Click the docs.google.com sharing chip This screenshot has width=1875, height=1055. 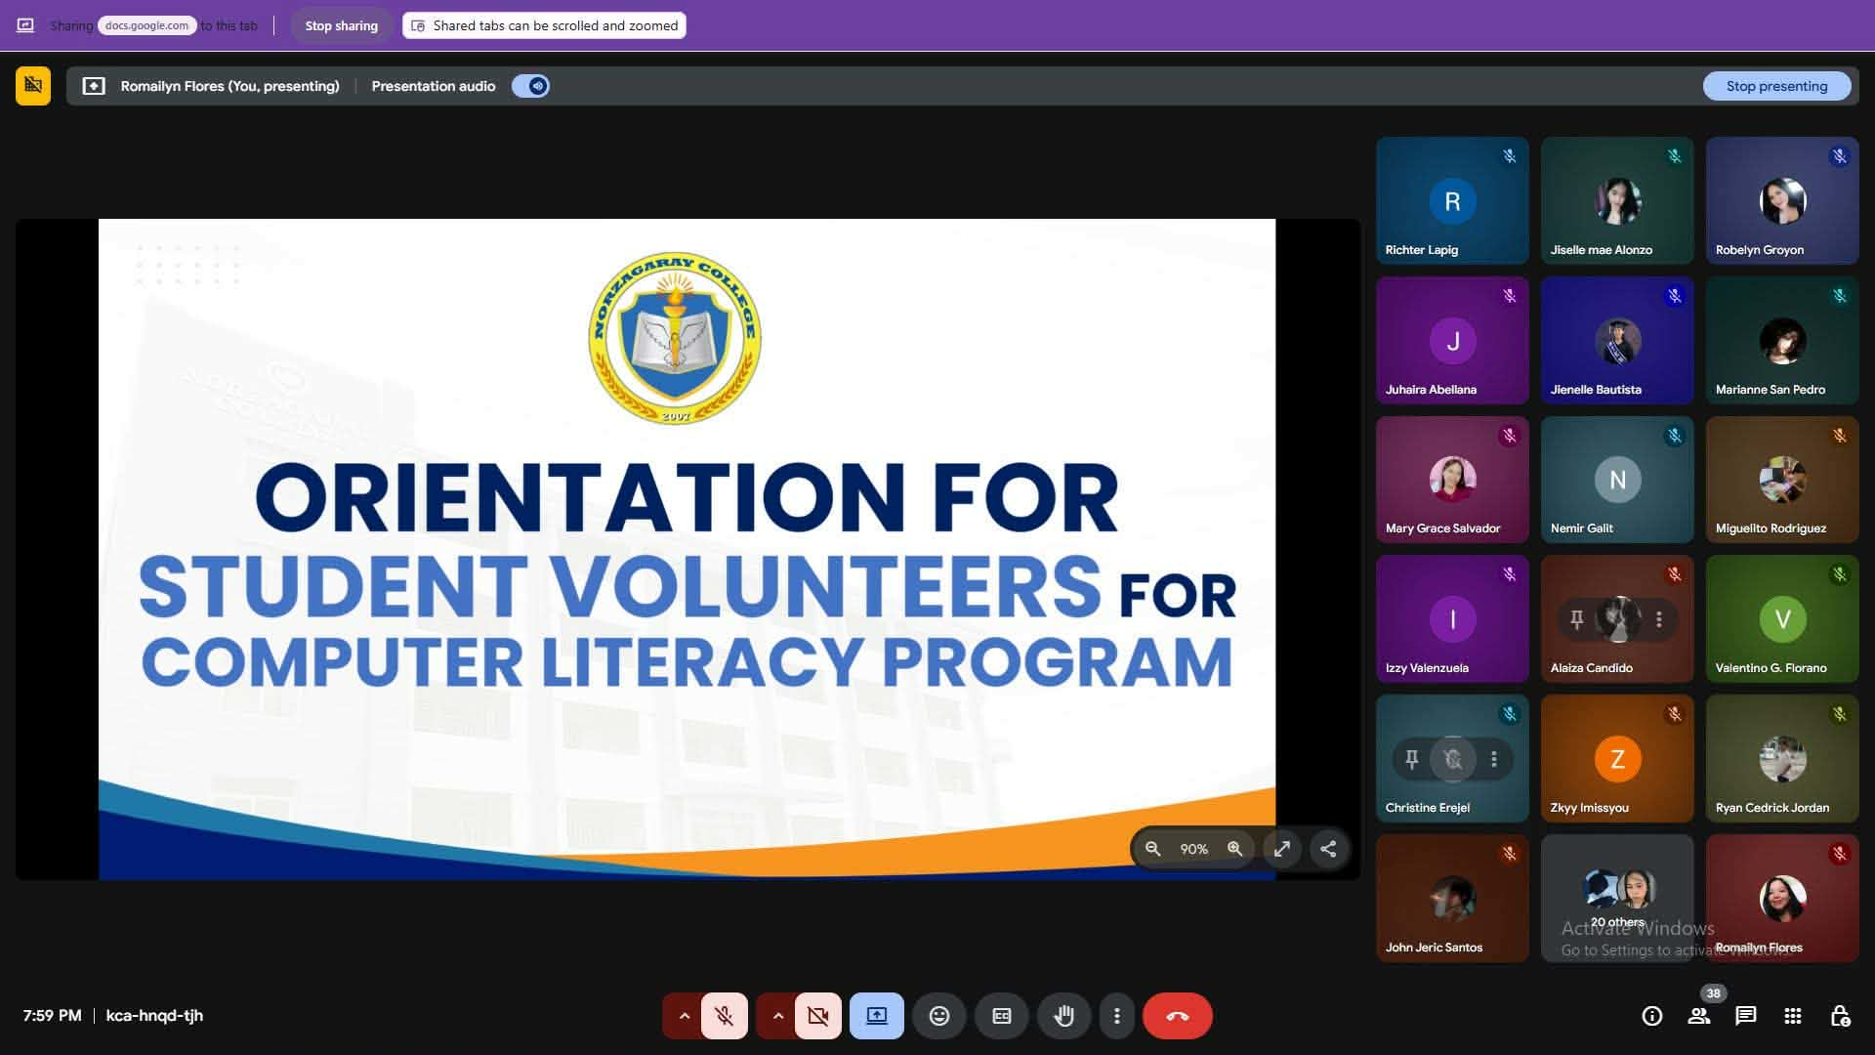(x=146, y=25)
